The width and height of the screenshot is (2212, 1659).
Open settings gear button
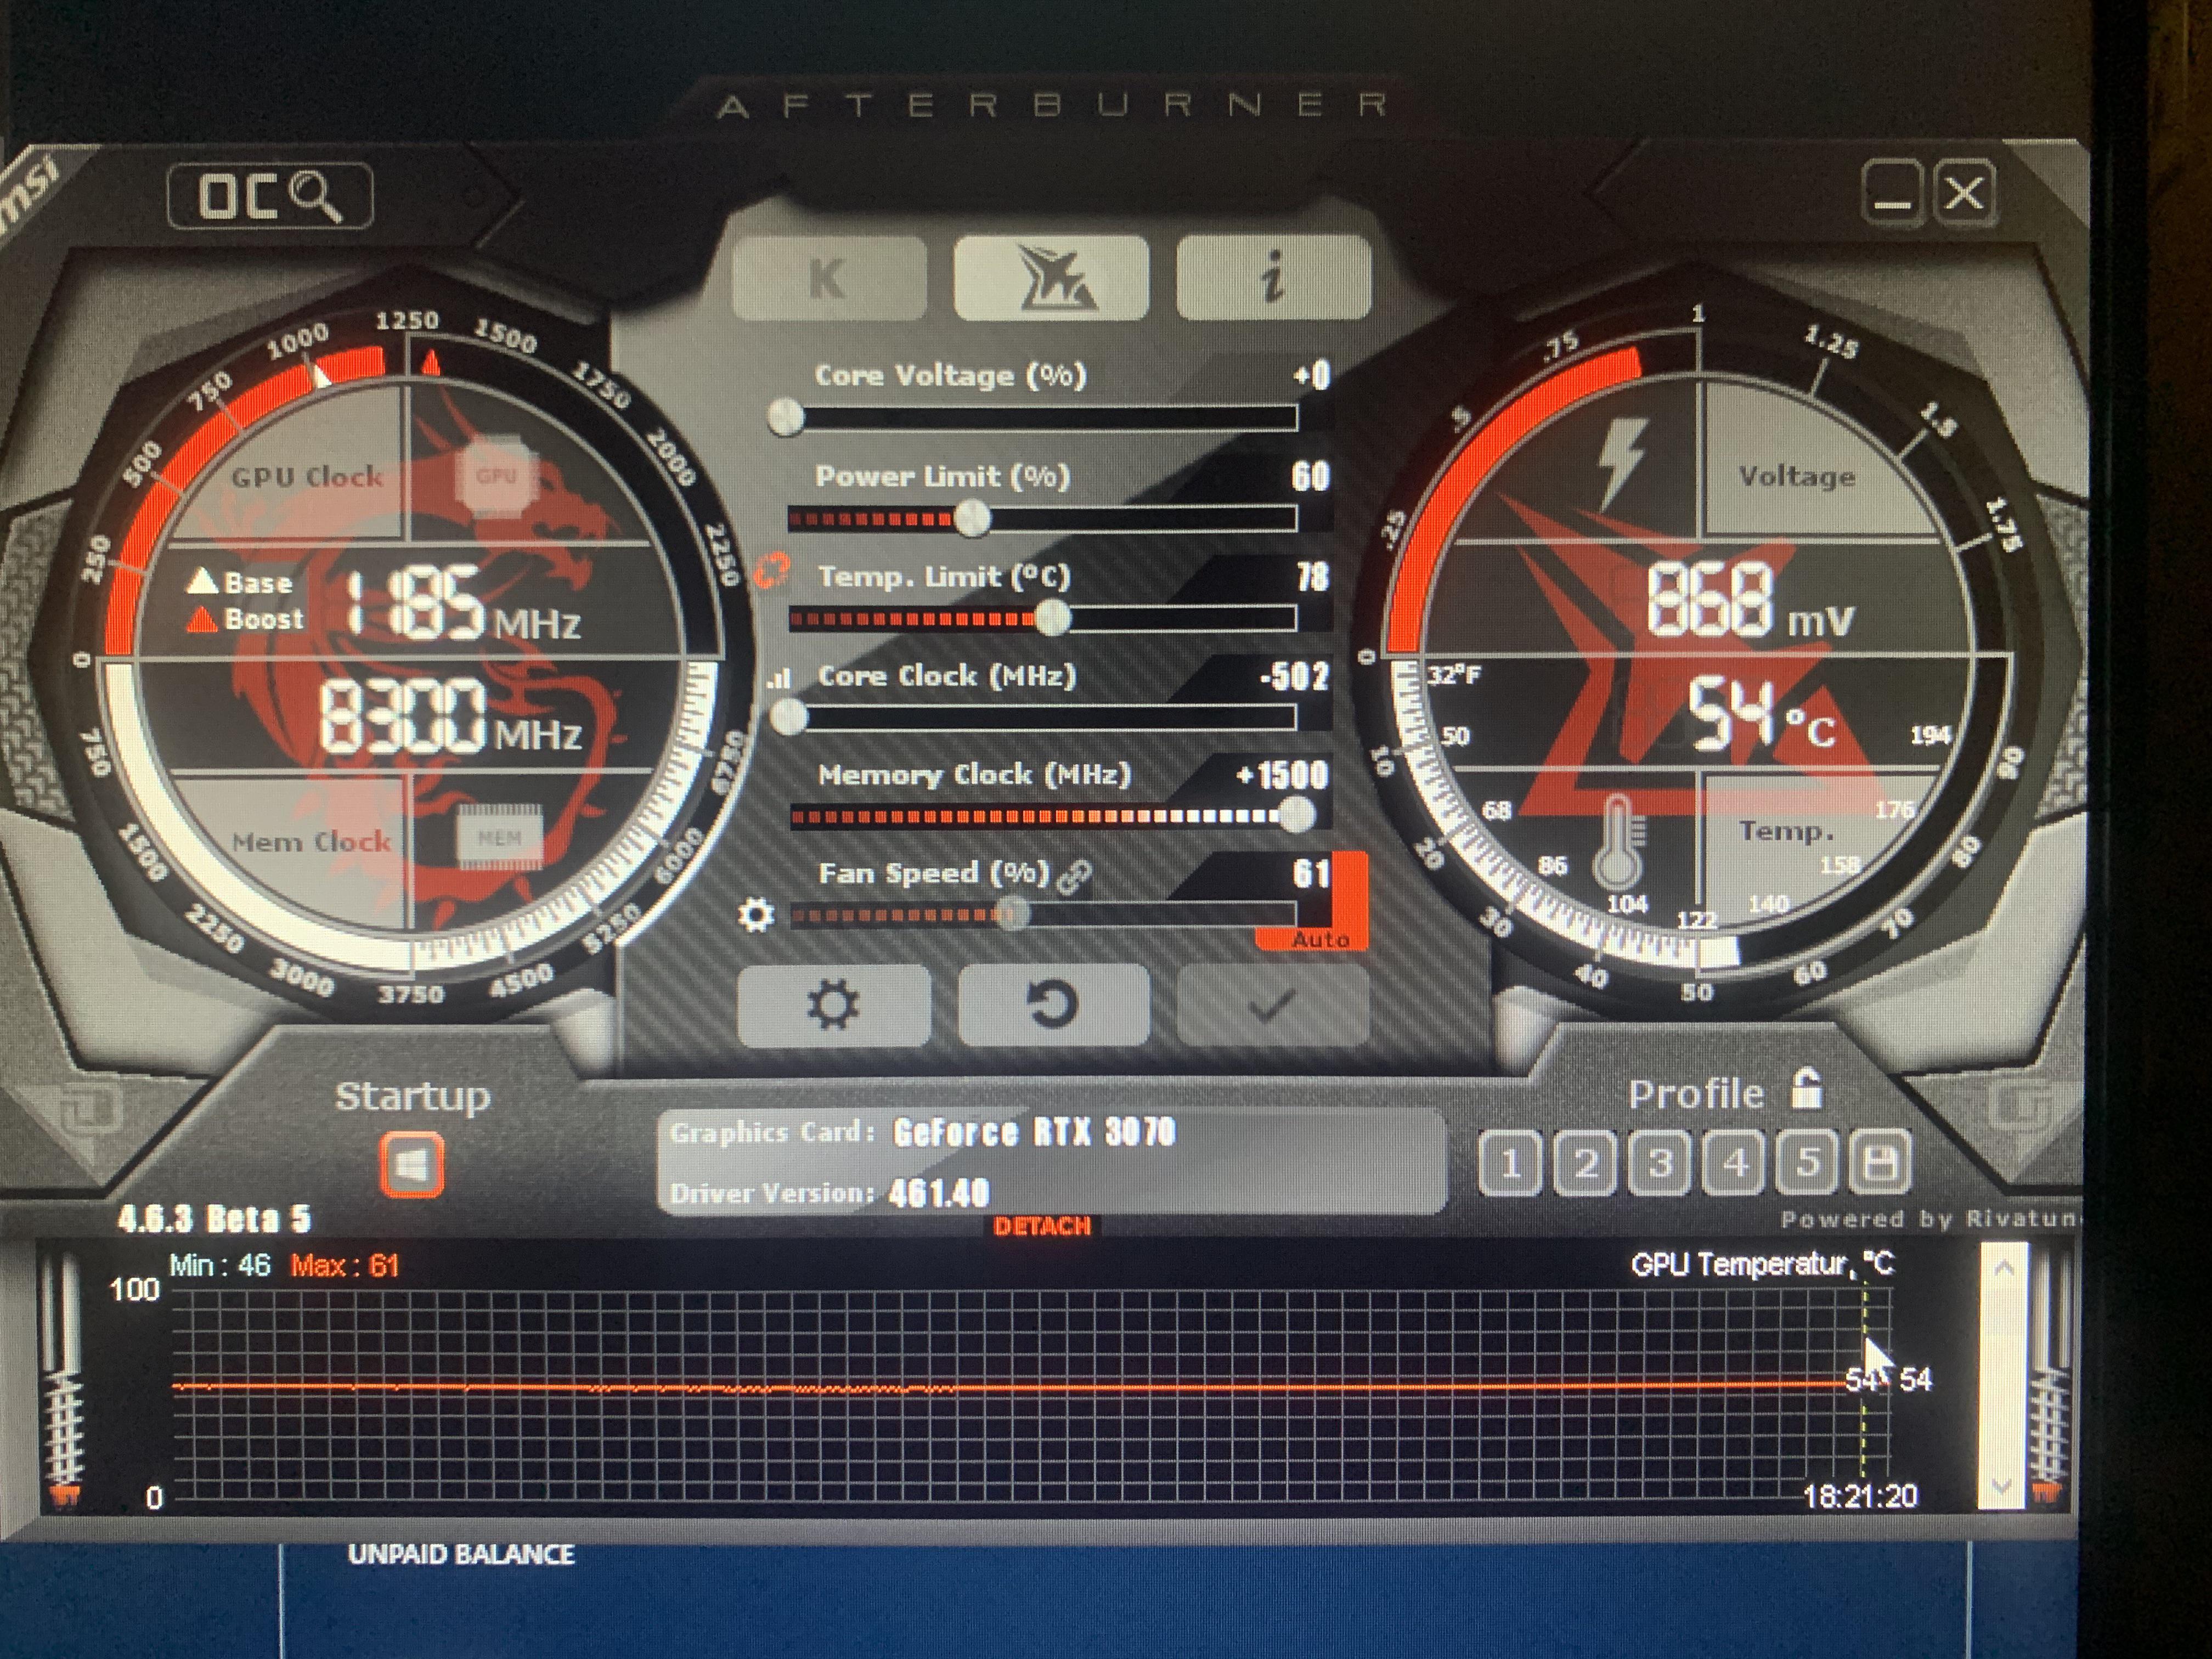click(x=833, y=1005)
